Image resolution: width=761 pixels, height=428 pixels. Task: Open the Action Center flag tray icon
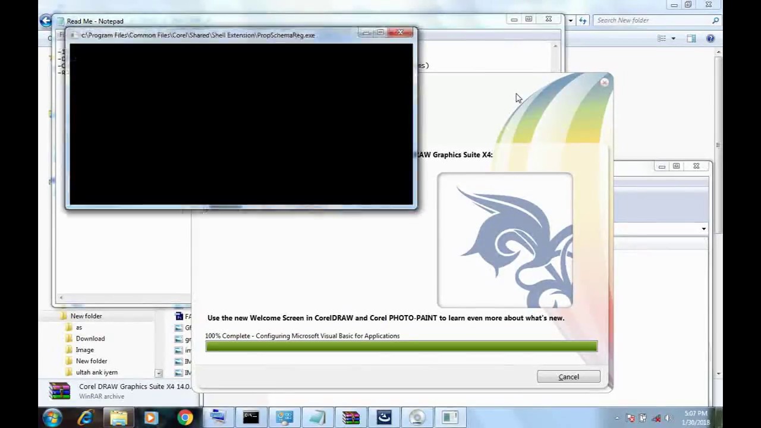pos(631,418)
